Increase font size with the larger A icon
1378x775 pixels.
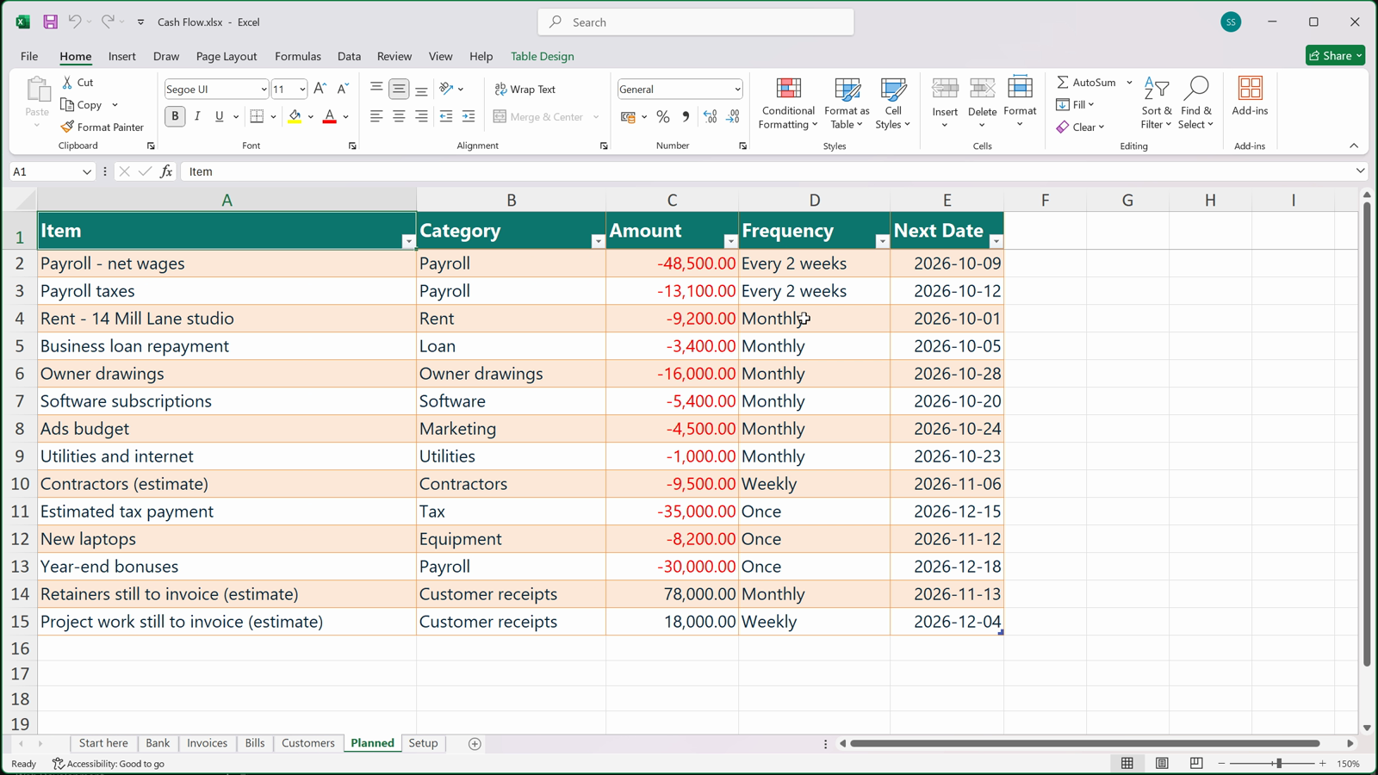pos(320,89)
